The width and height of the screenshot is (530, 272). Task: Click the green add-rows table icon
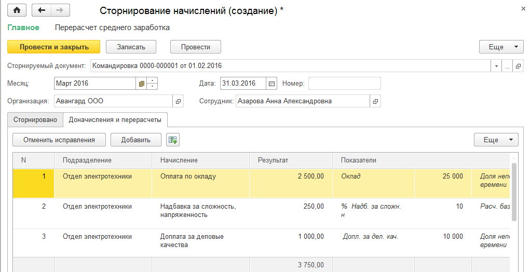pos(172,140)
